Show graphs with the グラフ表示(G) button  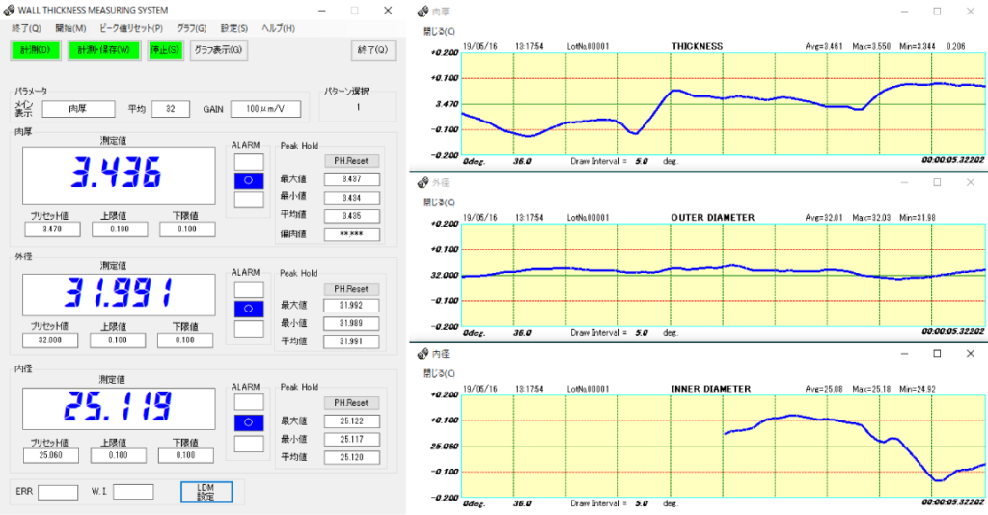[217, 50]
